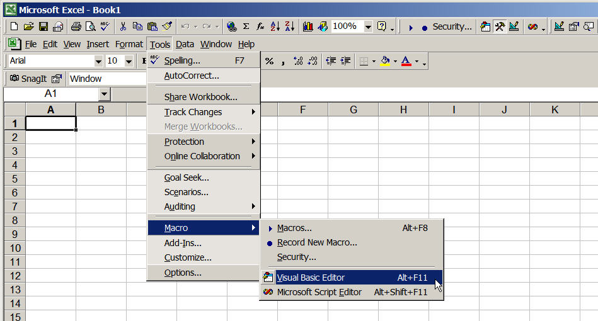Image resolution: width=598 pixels, height=321 pixels.
Task: Open the Format menu
Action: point(129,45)
